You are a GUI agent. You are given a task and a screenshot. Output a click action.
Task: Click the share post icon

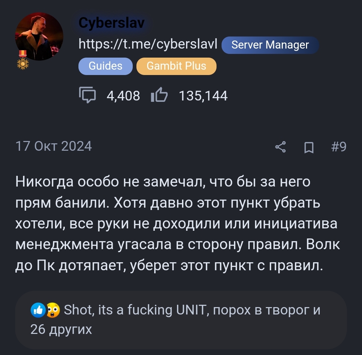click(x=281, y=147)
